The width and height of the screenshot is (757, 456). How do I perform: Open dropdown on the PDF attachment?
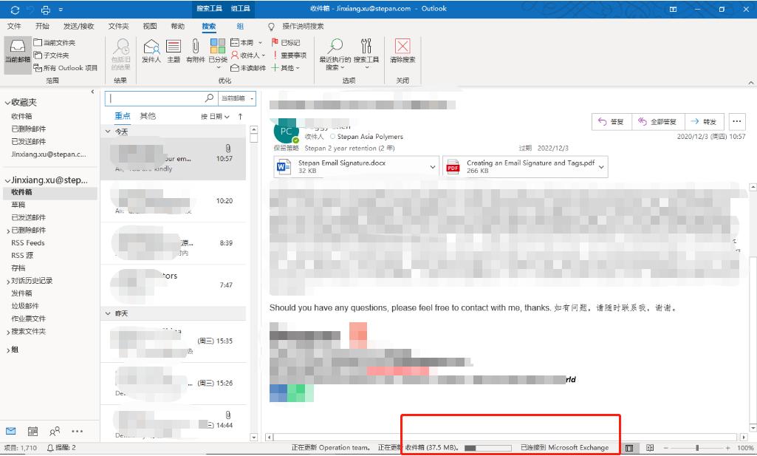click(x=602, y=166)
